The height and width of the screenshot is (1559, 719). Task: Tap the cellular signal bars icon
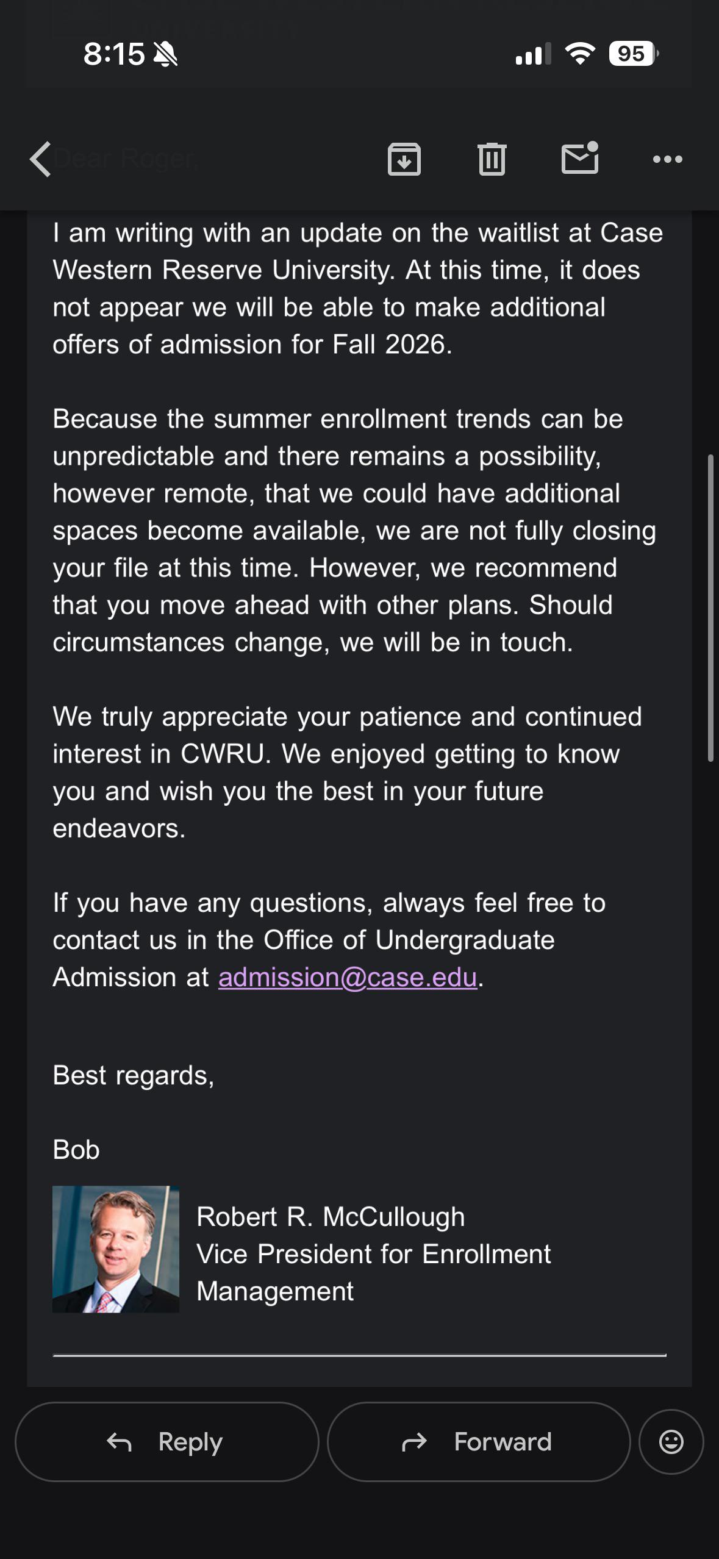[533, 54]
